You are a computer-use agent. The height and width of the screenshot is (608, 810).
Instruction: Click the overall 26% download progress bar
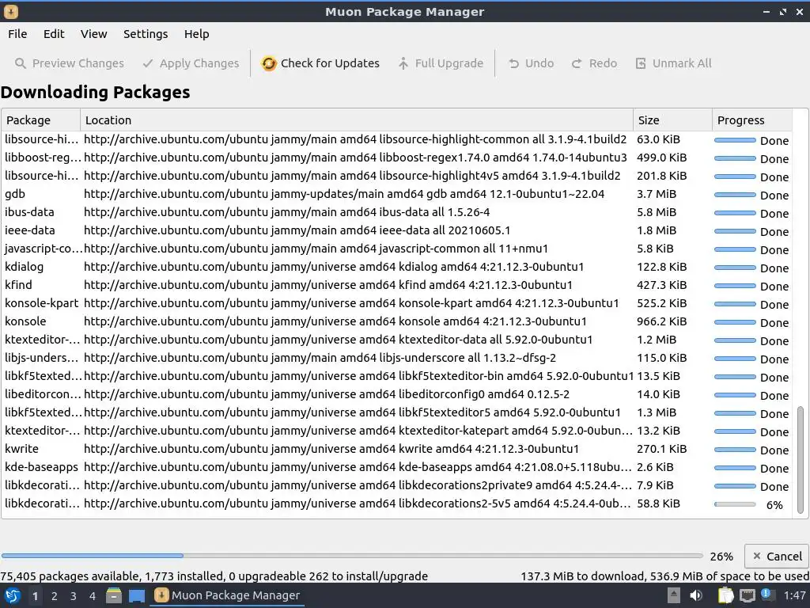[352, 556]
